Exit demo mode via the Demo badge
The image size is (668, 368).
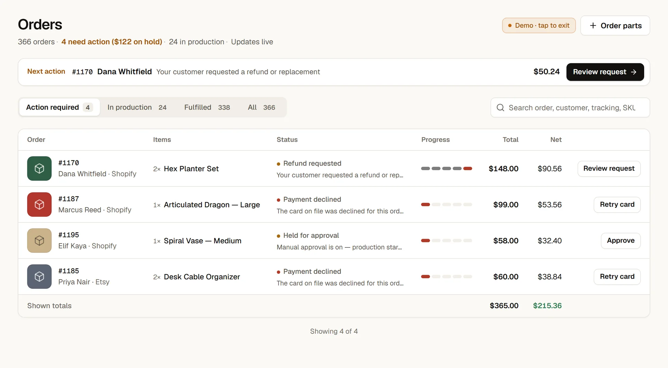539,26
